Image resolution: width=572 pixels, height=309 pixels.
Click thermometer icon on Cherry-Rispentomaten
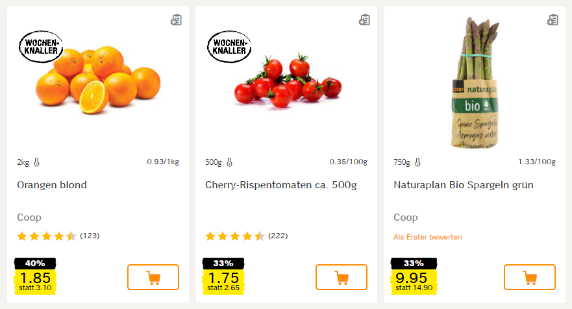(229, 162)
